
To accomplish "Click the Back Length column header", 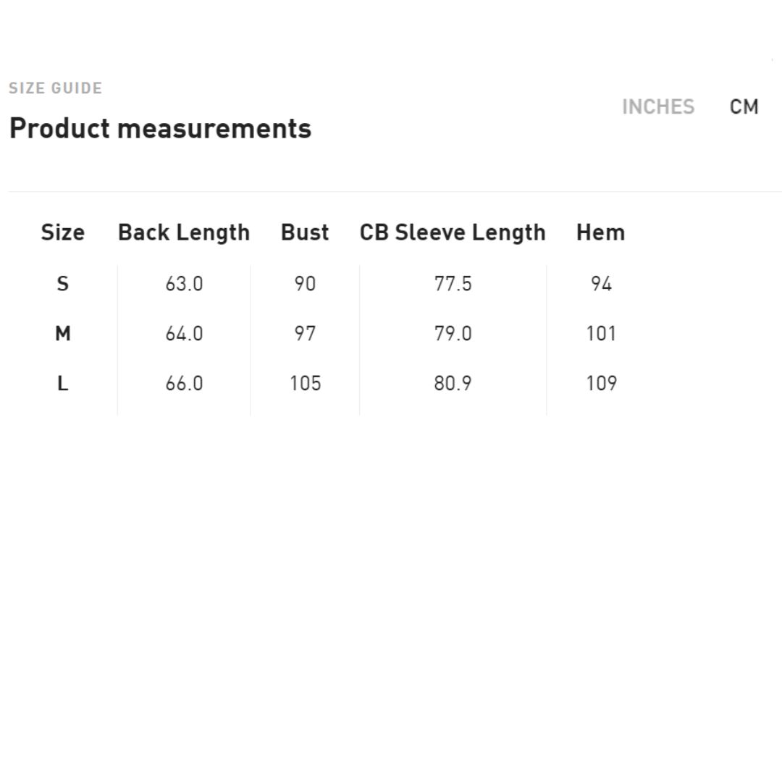I will [x=183, y=233].
